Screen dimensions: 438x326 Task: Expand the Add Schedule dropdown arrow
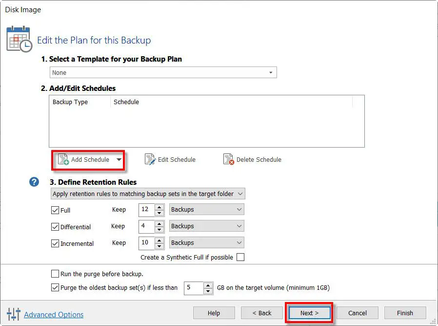[119, 160]
